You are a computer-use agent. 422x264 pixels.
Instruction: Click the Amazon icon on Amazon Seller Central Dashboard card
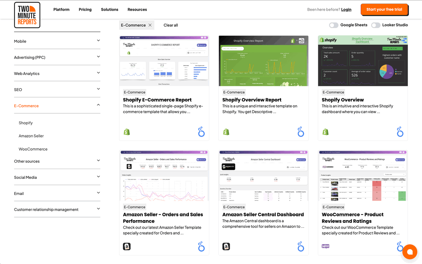point(226,246)
